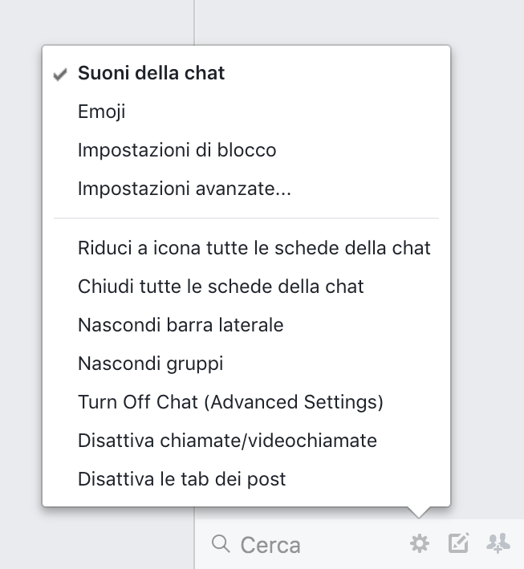The height and width of the screenshot is (569, 524).
Task: Select Disattiva chiamate/videochiamate
Action: [x=227, y=441]
